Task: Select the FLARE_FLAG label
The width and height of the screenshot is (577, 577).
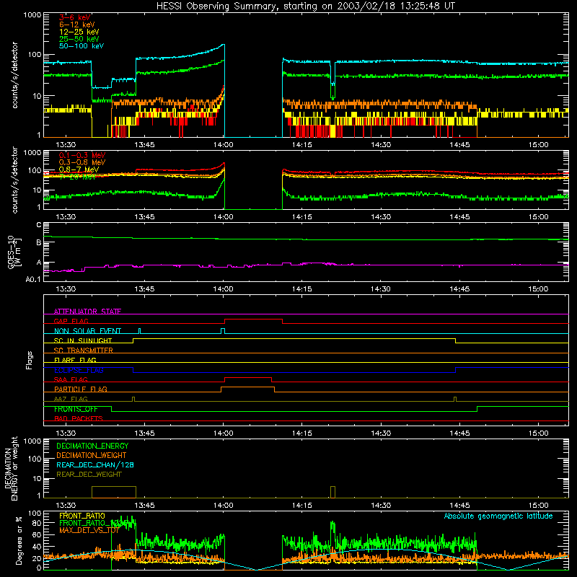Action: [75, 360]
